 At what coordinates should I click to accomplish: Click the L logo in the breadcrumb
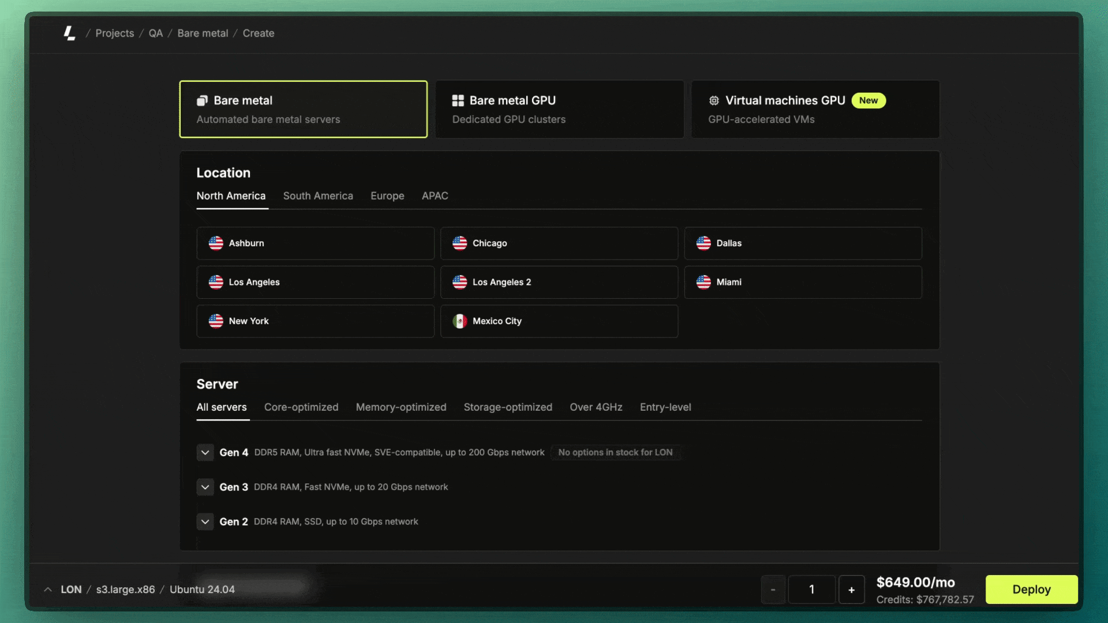point(69,33)
